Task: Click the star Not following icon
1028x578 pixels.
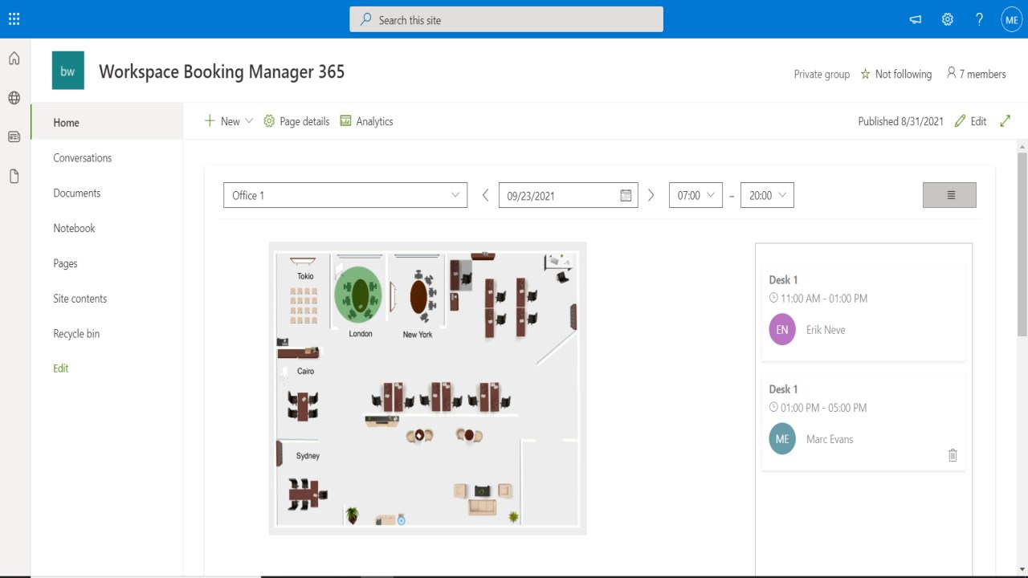Action: pos(865,74)
